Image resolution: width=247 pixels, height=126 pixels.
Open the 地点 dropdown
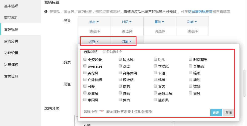(x=94, y=22)
